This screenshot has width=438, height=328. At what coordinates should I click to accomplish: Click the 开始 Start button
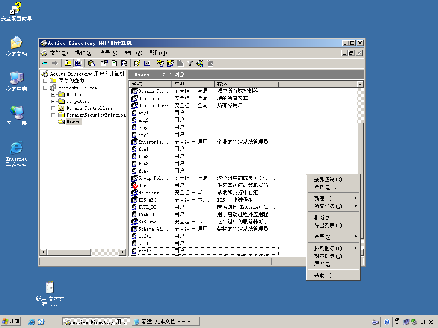click(11, 322)
